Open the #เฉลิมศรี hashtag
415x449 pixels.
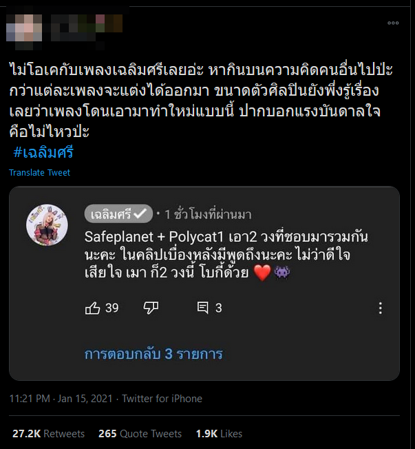tap(43, 152)
